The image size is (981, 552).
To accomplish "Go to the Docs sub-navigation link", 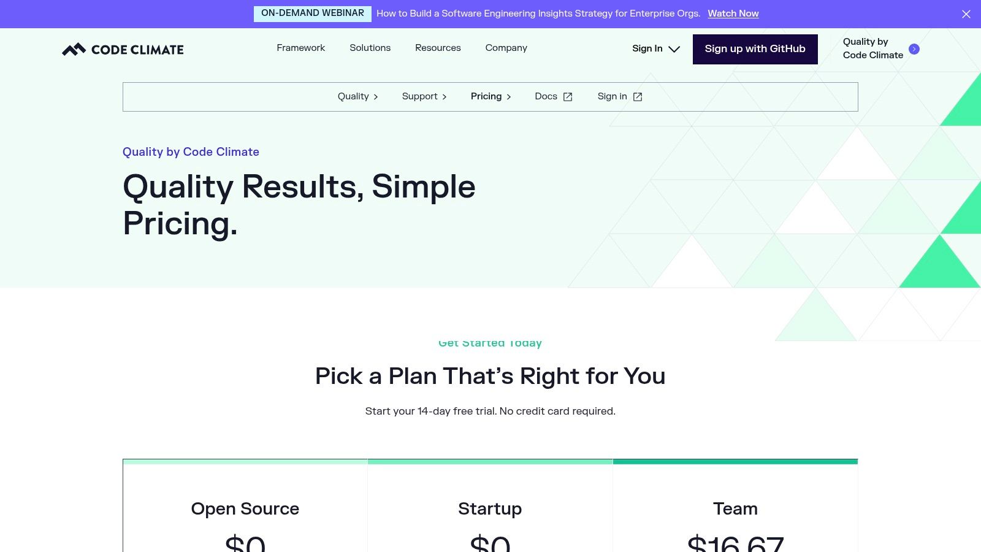I will pyautogui.click(x=546, y=96).
